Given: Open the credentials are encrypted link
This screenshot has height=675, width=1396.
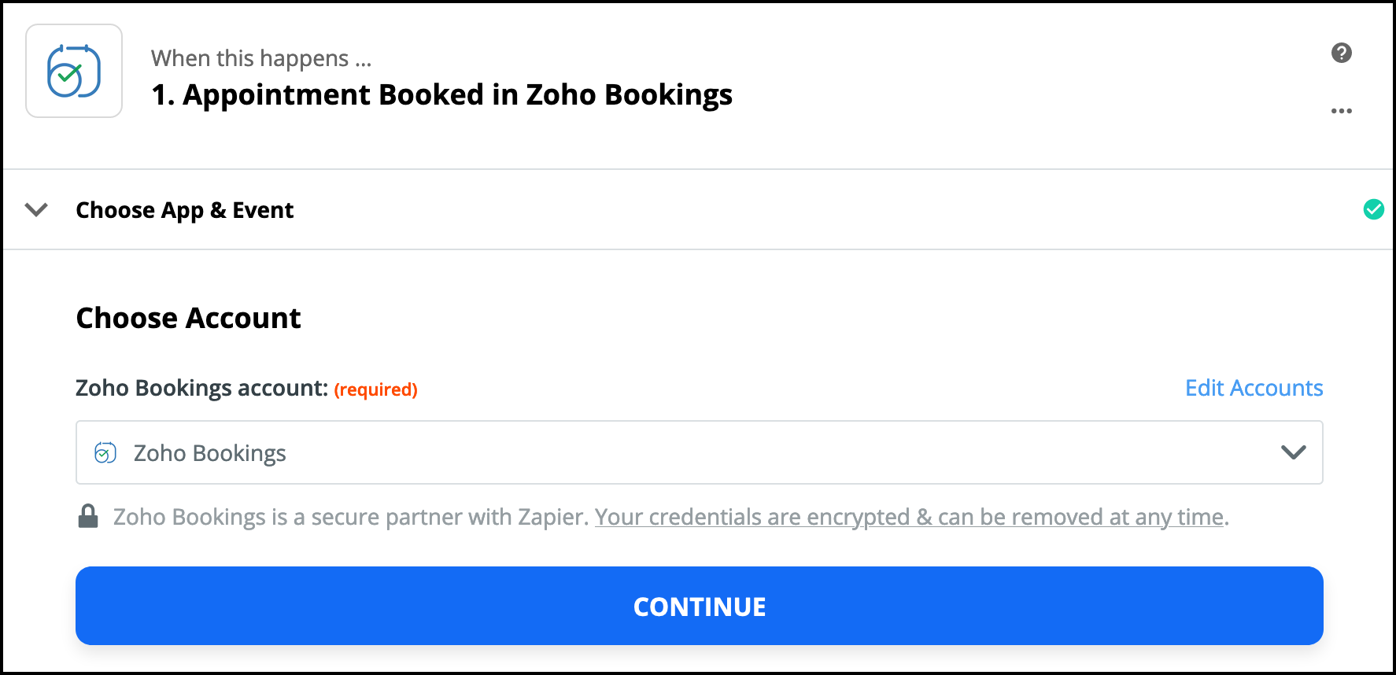Looking at the screenshot, I should (909, 517).
